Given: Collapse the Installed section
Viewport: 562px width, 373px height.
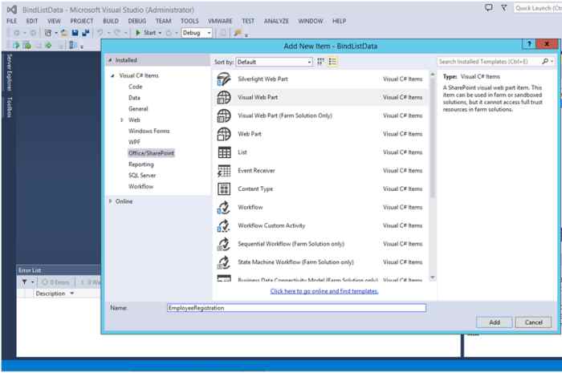Looking at the screenshot, I should click(111, 60).
